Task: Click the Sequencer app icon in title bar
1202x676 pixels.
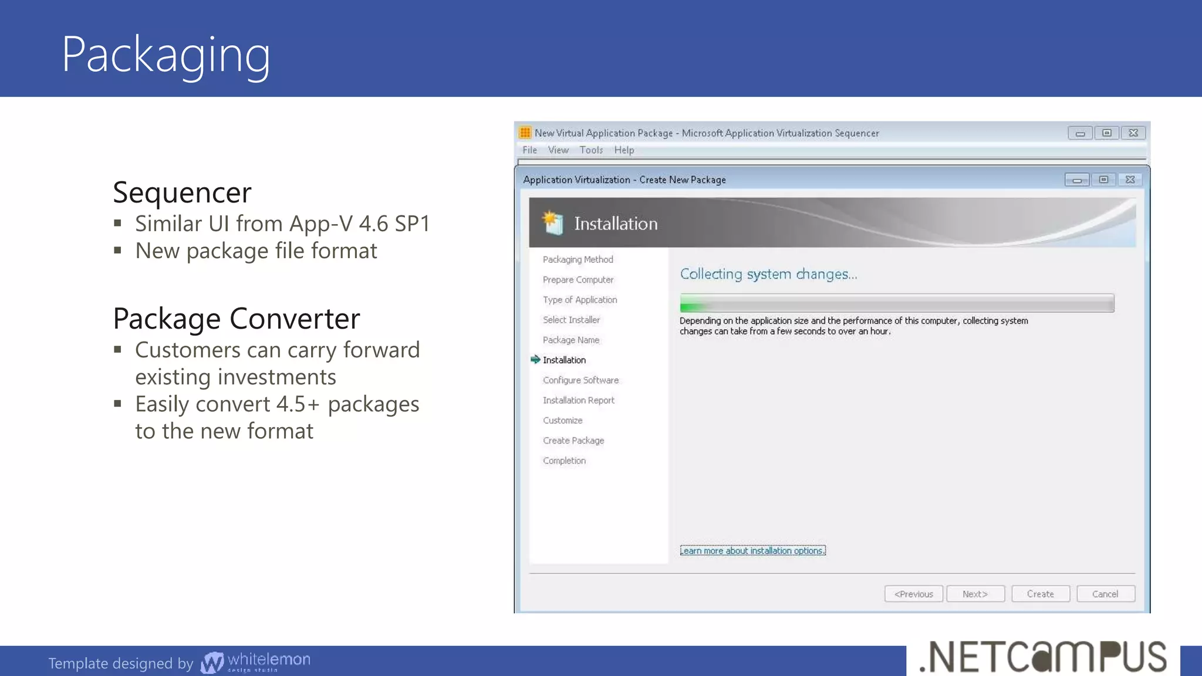Action: (x=525, y=133)
